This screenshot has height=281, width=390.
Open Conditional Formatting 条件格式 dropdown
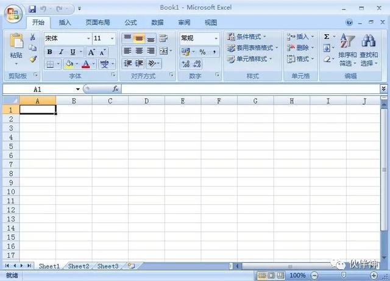coord(246,37)
